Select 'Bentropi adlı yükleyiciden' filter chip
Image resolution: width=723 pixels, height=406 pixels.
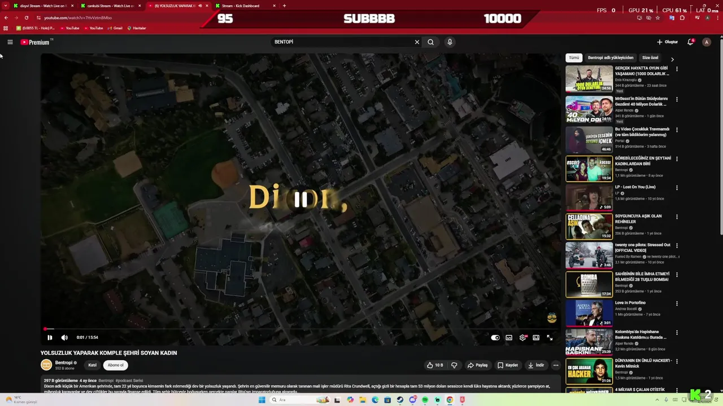click(x=611, y=58)
